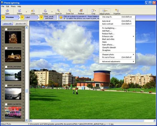Open the Organize tool
Viewport: 157px width, 126px height.
coord(117,11)
